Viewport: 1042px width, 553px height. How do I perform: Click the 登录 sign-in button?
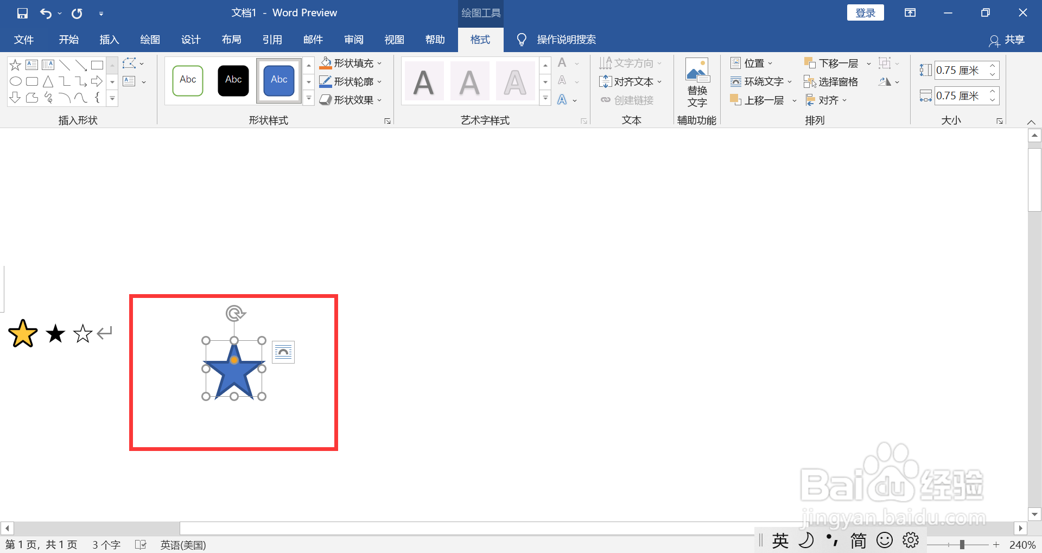tap(865, 13)
